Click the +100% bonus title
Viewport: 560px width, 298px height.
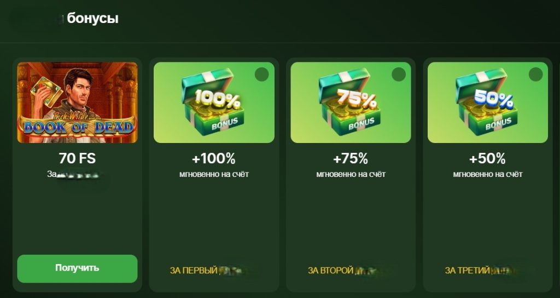[x=214, y=158]
